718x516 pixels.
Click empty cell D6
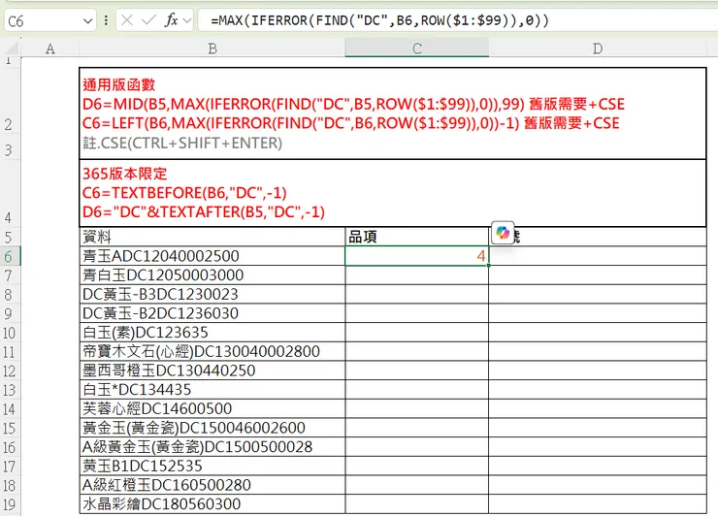tap(598, 256)
